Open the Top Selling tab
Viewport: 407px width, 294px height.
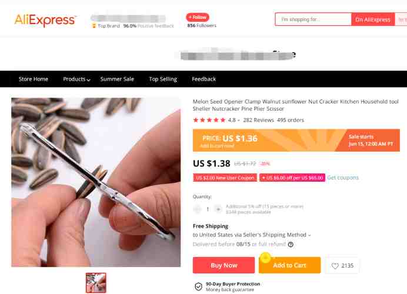click(163, 79)
